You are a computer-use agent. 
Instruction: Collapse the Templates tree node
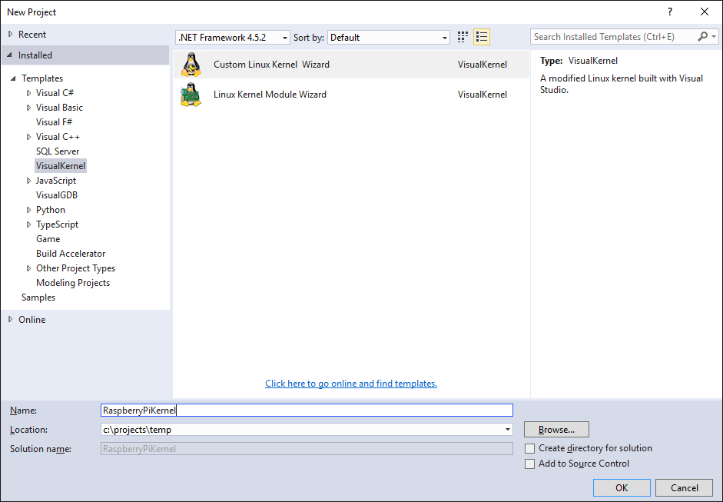coord(13,78)
